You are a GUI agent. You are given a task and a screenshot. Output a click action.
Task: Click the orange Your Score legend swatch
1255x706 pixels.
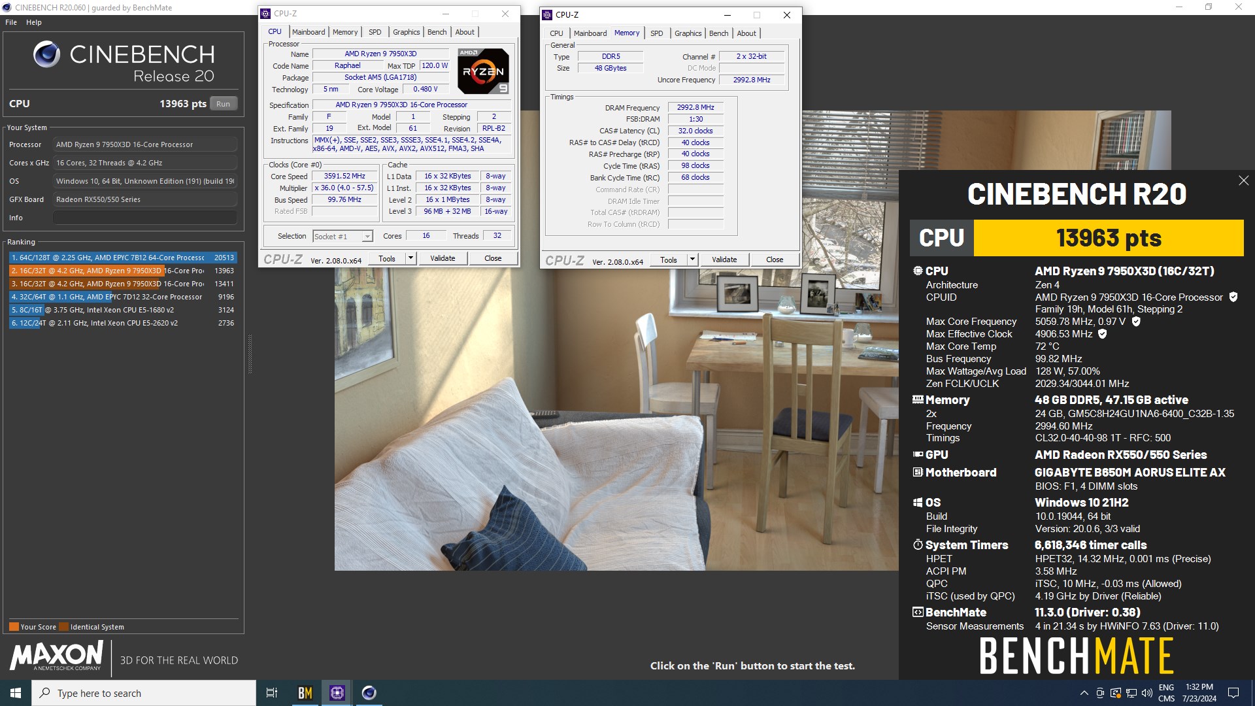(14, 627)
